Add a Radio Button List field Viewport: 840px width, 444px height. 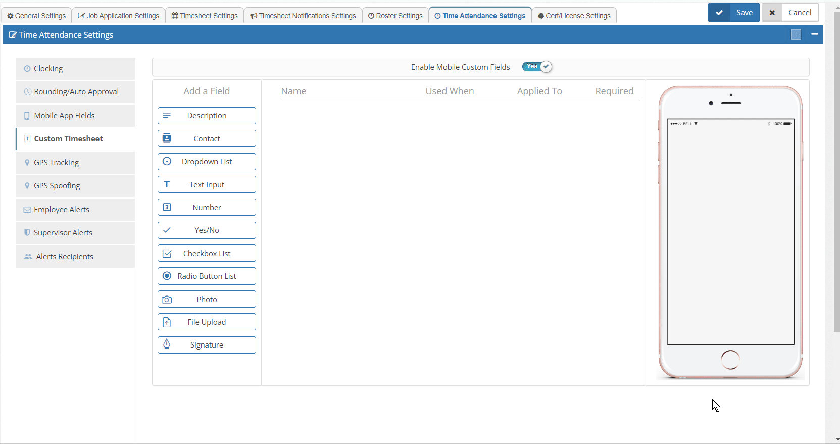(x=207, y=276)
